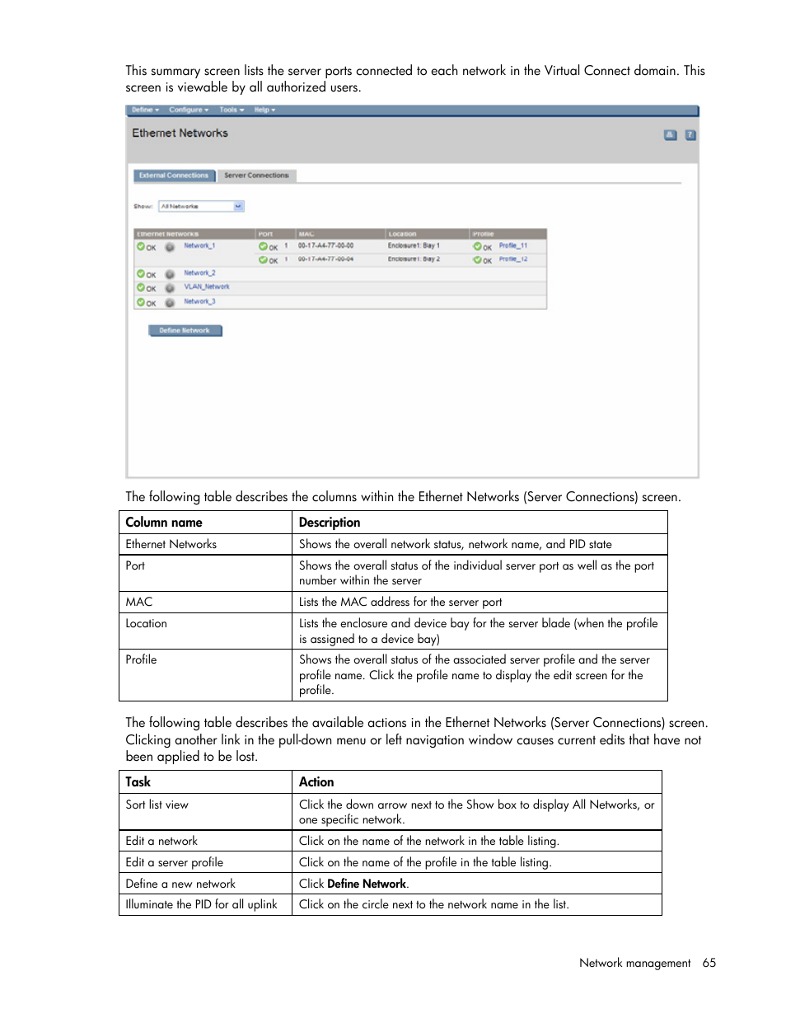
Task: Click the print icon on Ethernet Networks header
Action: coord(671,135)
